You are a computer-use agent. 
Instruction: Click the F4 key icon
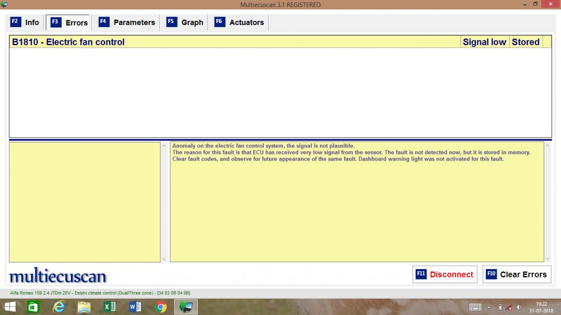point(104,22)
